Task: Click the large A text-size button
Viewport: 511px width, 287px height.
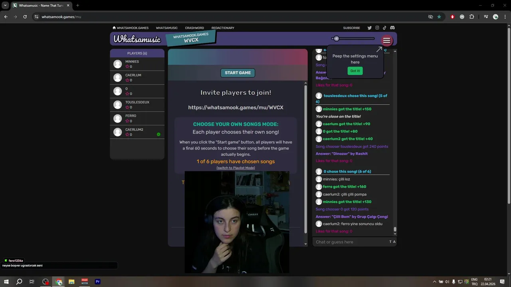Action: click(x=394, y=242)
